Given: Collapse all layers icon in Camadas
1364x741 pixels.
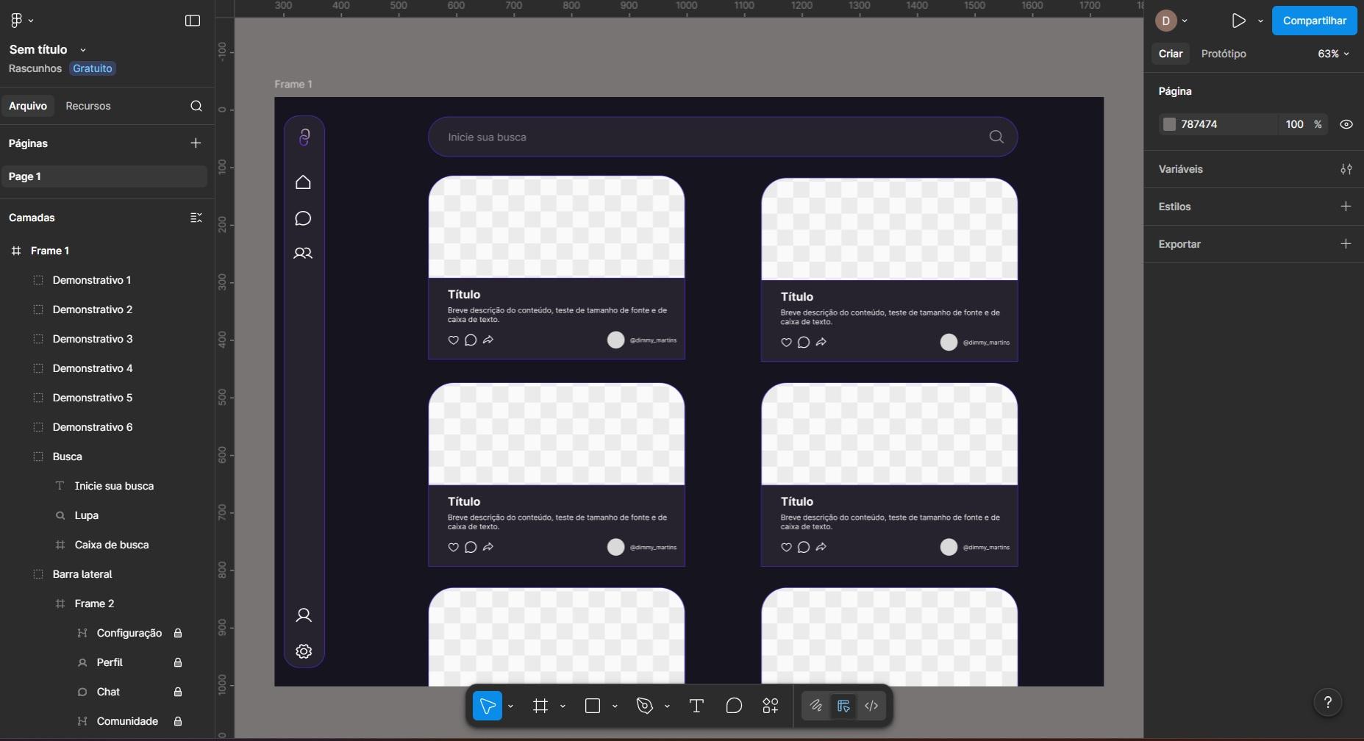Looking at the screenshot, I should tap(196, 218).
